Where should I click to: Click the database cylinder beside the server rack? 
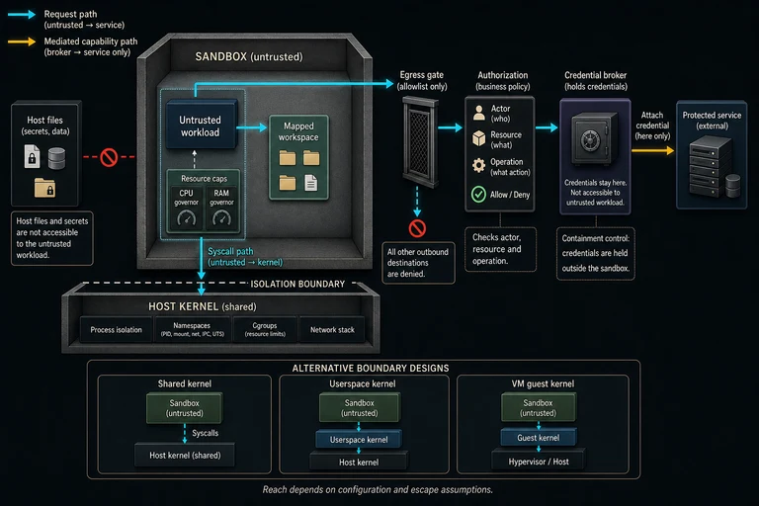(x=733, y=186)
